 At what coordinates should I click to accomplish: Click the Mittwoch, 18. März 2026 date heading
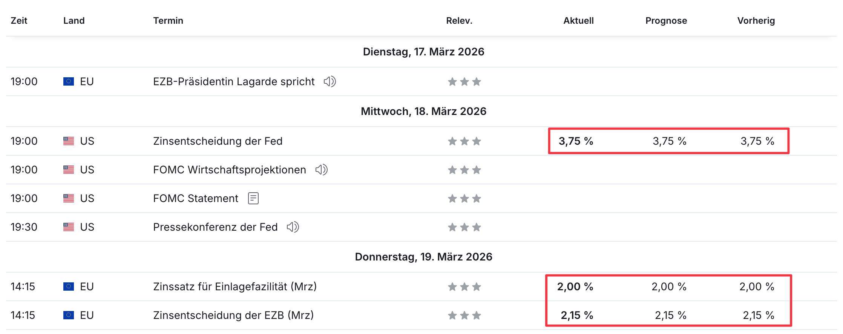[x=423, y=111]
